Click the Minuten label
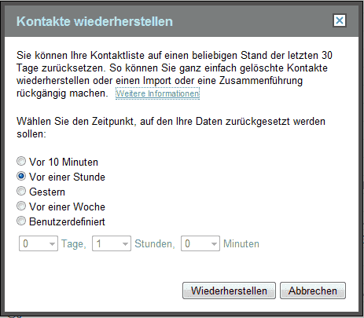Screen dimensions: 364x318 (241, 244)
